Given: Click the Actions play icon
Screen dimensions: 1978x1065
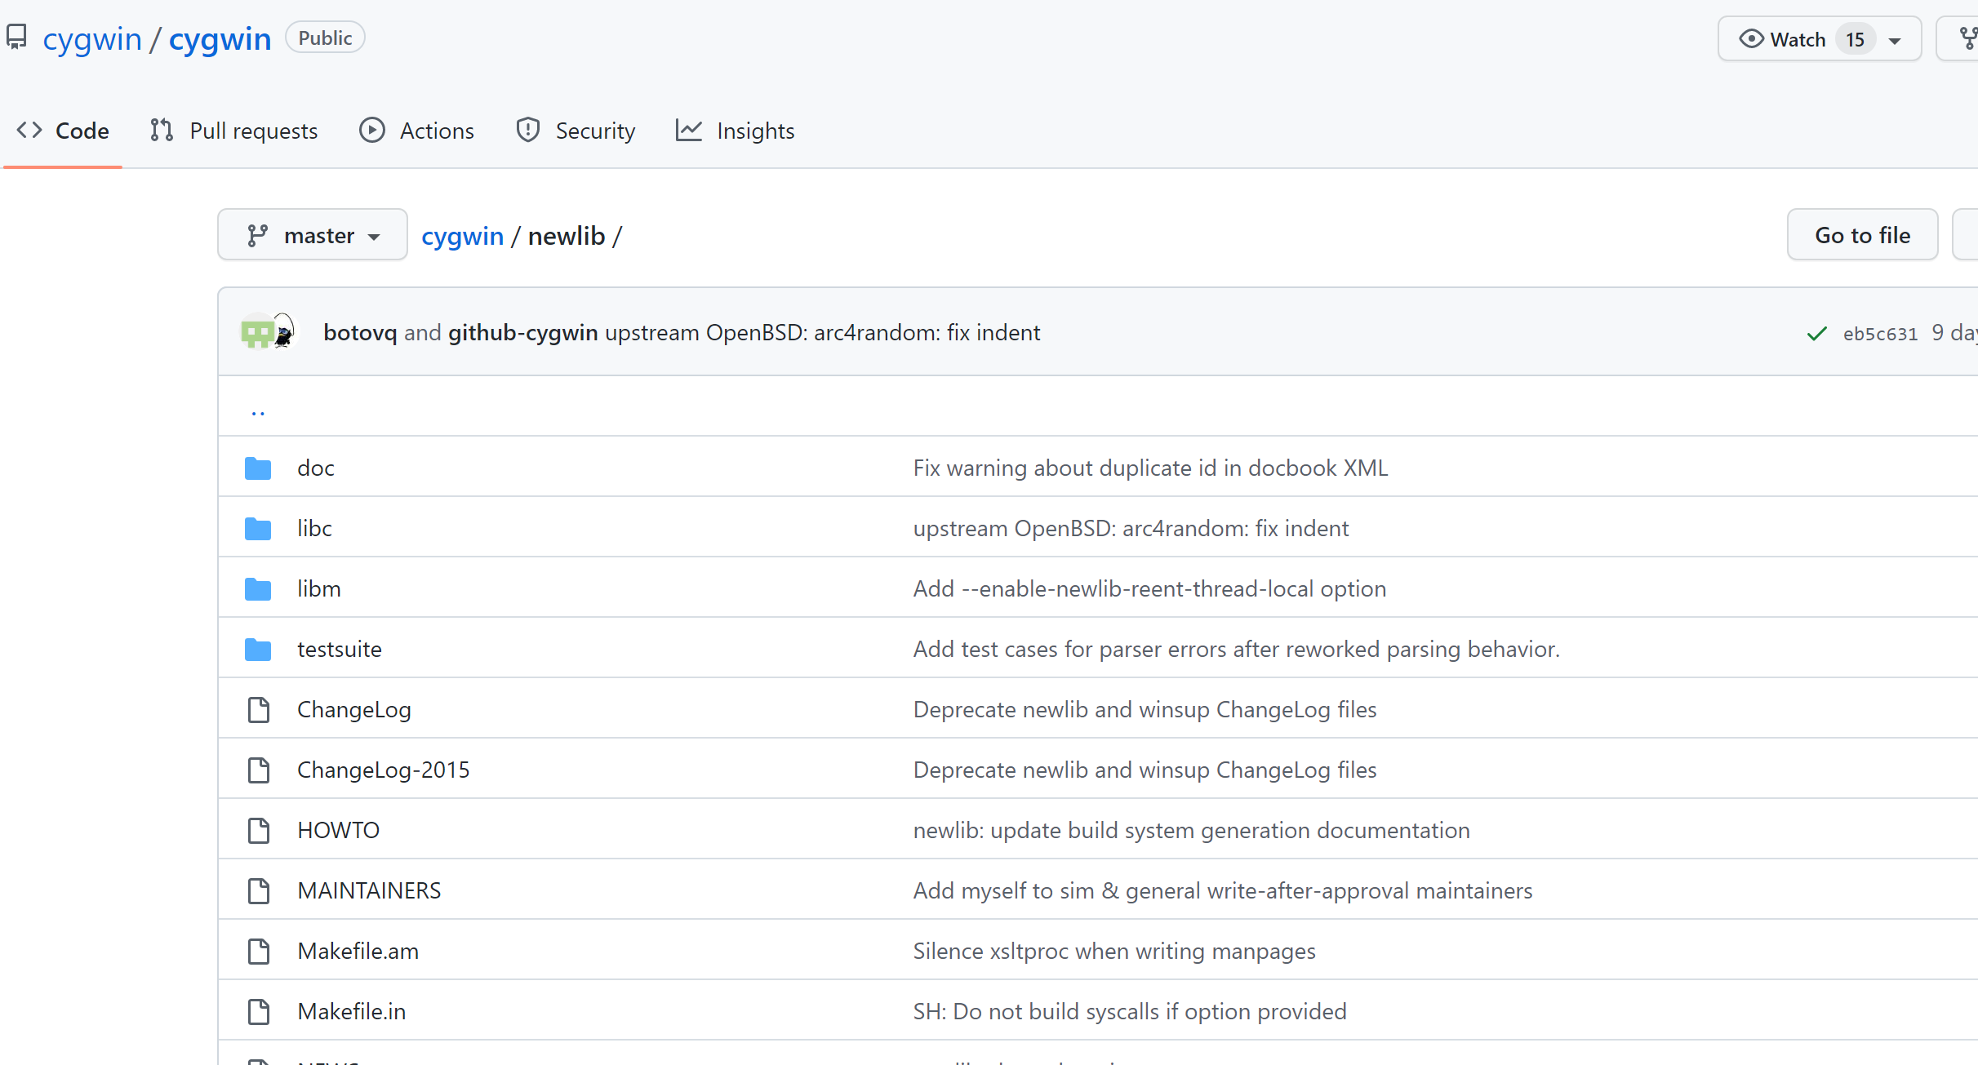Looking at the screenshot, I should [372, 131].
